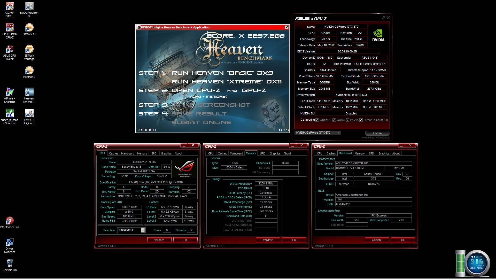Image resolution: width=496 pixels, height=279 pixels.
Task: Minimize the CPU-Z Memory window
Action: (x=292, y=145)
